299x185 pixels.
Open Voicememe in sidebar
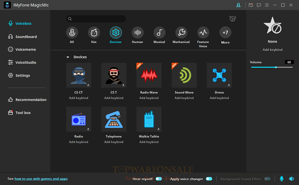coord(22,50)
